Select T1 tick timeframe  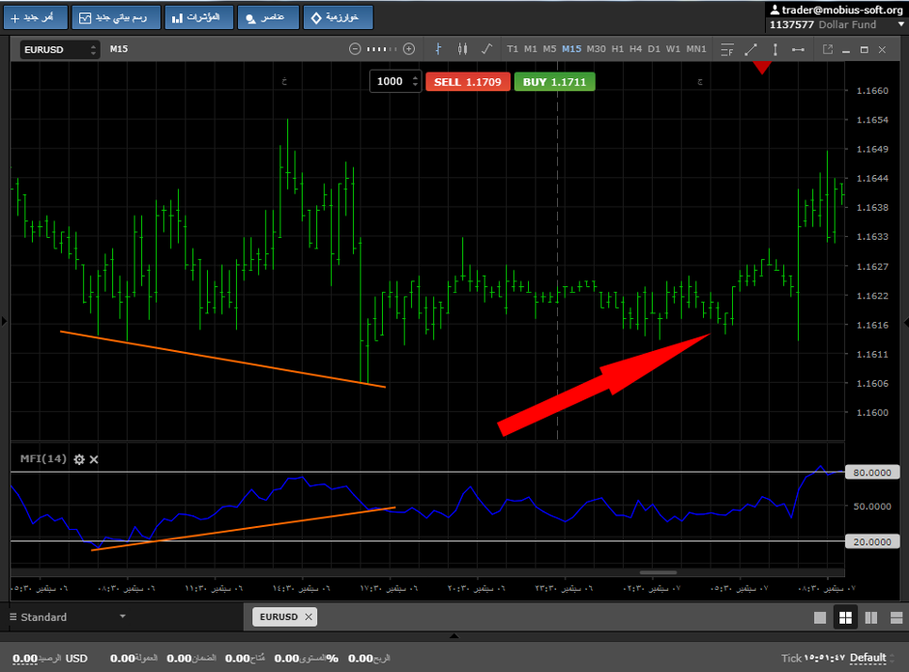(512, 49)
